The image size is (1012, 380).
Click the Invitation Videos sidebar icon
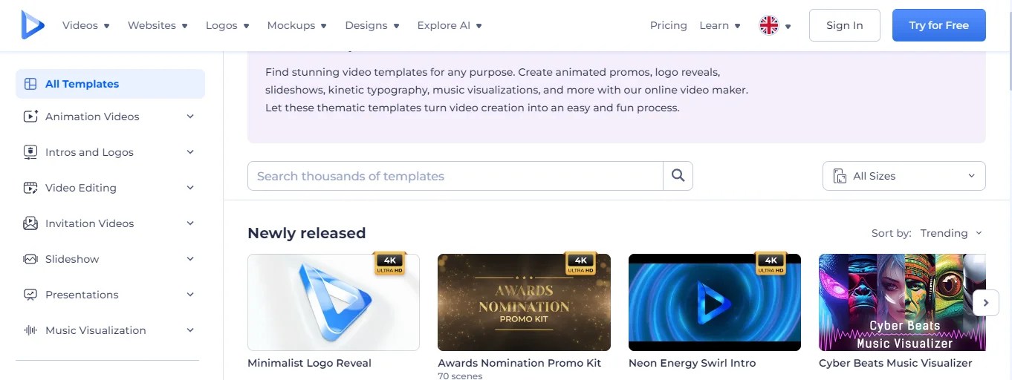pos(30,223)
